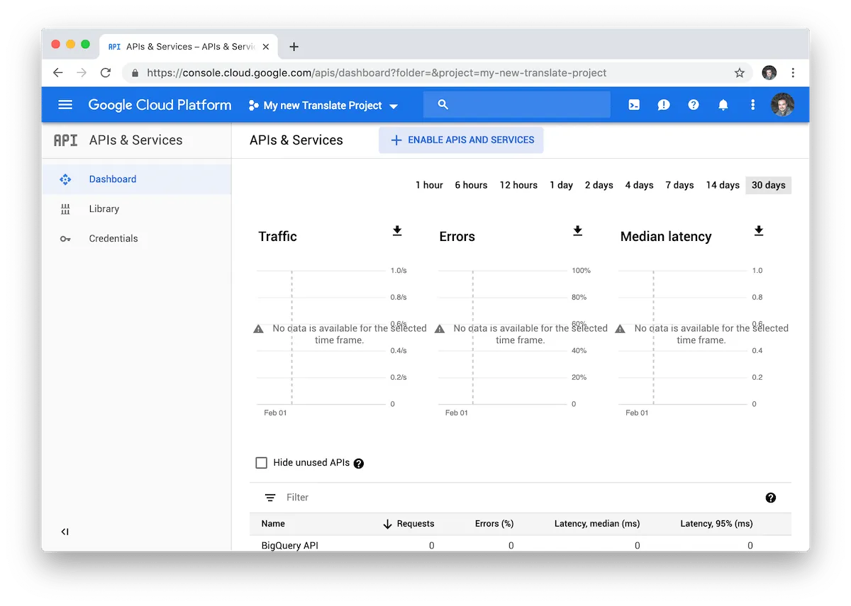
Task: Select the 6 hours time range
Action: tap(471, 185)
